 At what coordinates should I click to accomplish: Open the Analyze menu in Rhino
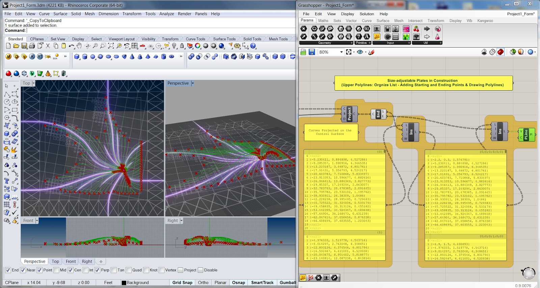[x=166, y=14]
